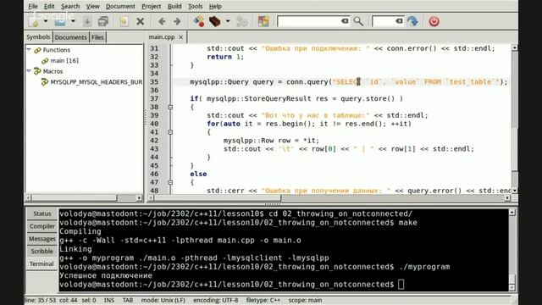Click "encoding: UTF-8" in the status bar
This screenshot has height=305, width=542.
(216, 300)
